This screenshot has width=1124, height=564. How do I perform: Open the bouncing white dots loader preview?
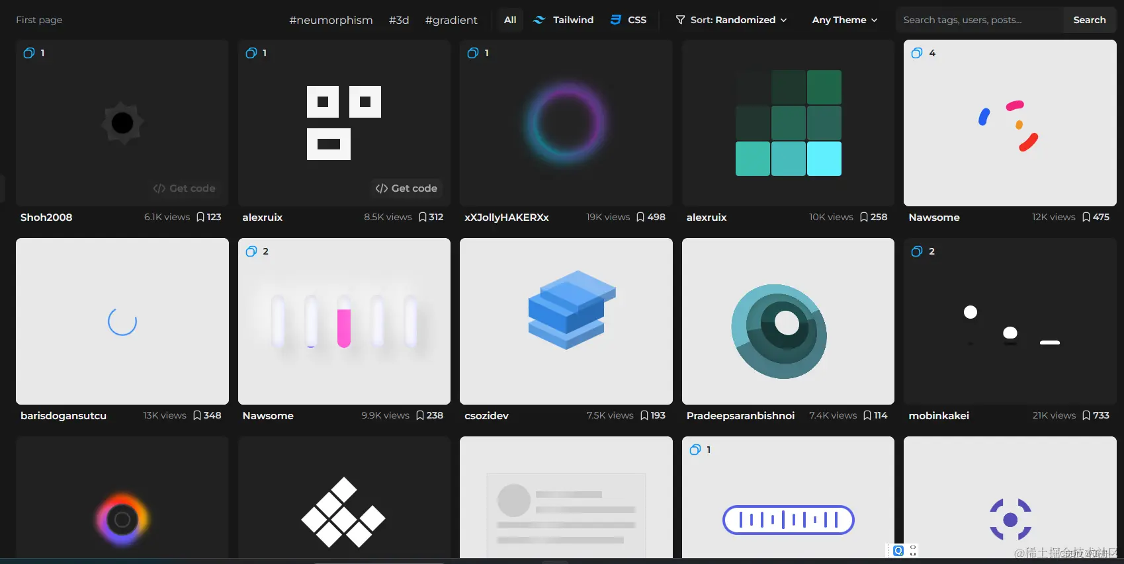click(x=1010, y=321)
